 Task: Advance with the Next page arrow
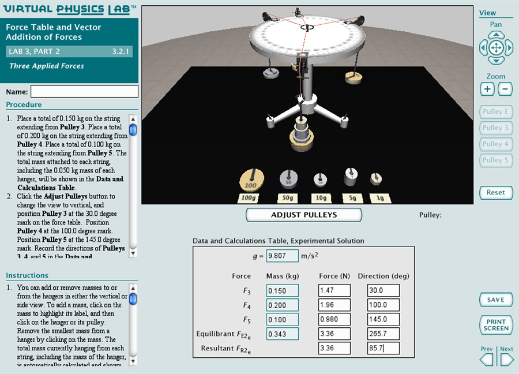click(x=506, y=360)
